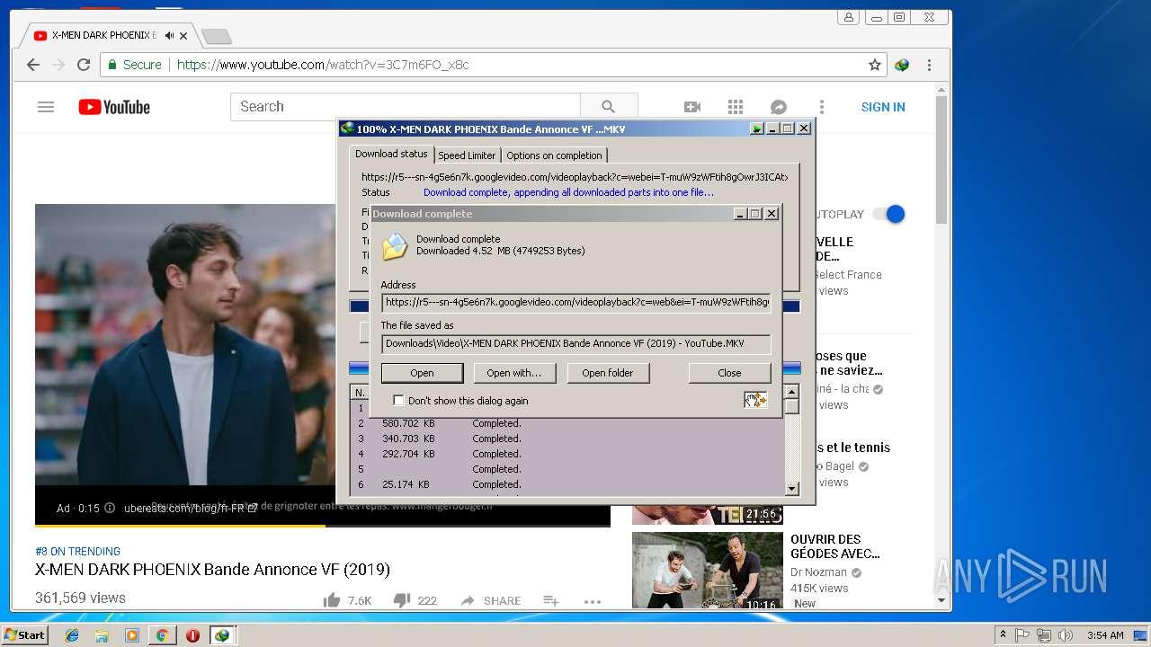Click SHARE under the video
The image size is (1151, 647).
click(x=491, y=600)
